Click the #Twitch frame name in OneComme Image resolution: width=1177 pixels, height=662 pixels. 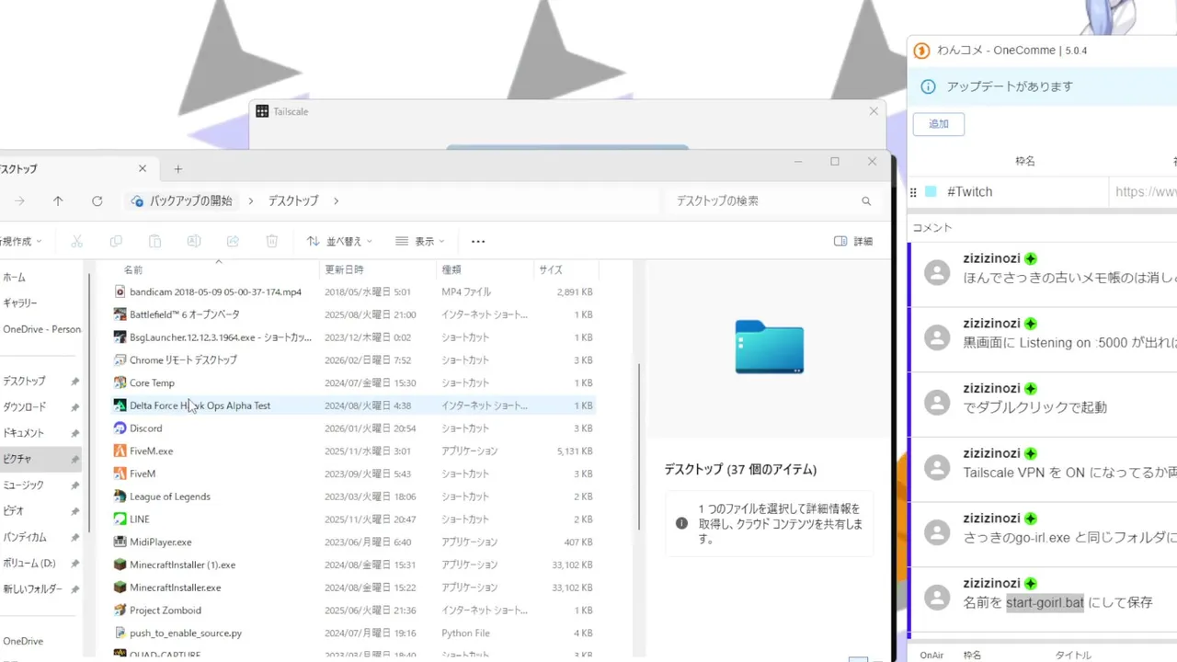[x=969, y=192]
